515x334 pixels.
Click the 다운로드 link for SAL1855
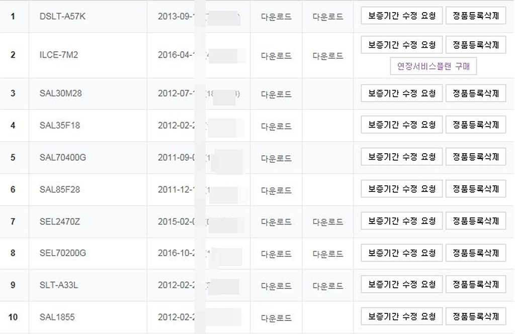coord(276,318)
